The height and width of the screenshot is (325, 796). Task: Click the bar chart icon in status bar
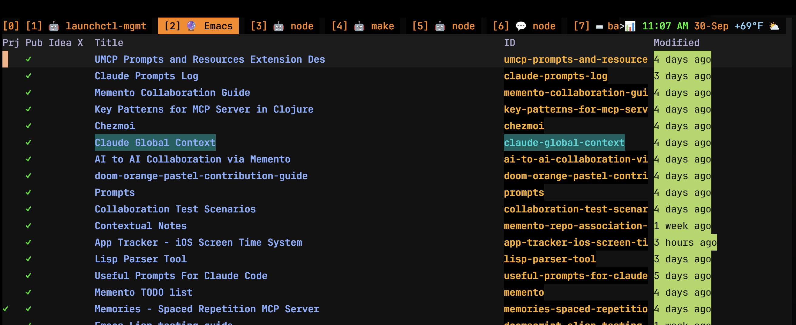click(x=630, y=26)
